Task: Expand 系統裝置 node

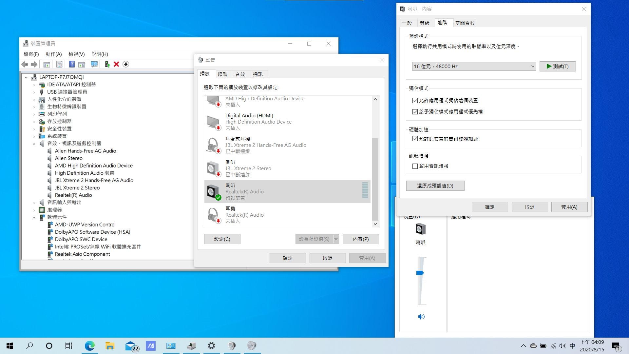Action: [34, 136]
